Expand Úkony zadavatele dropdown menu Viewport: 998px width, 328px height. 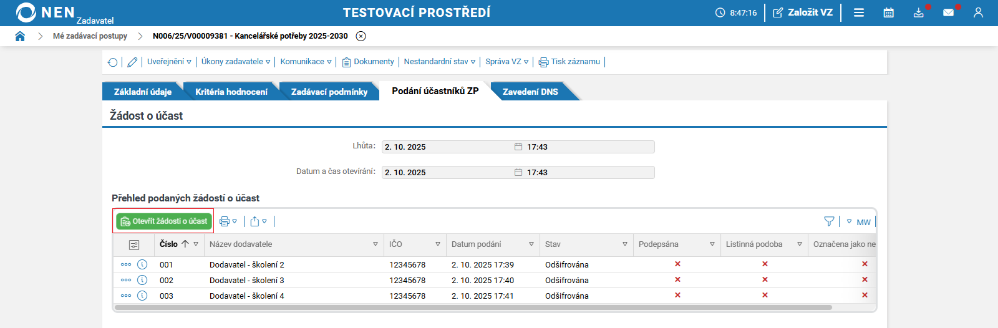coord(236,62)
